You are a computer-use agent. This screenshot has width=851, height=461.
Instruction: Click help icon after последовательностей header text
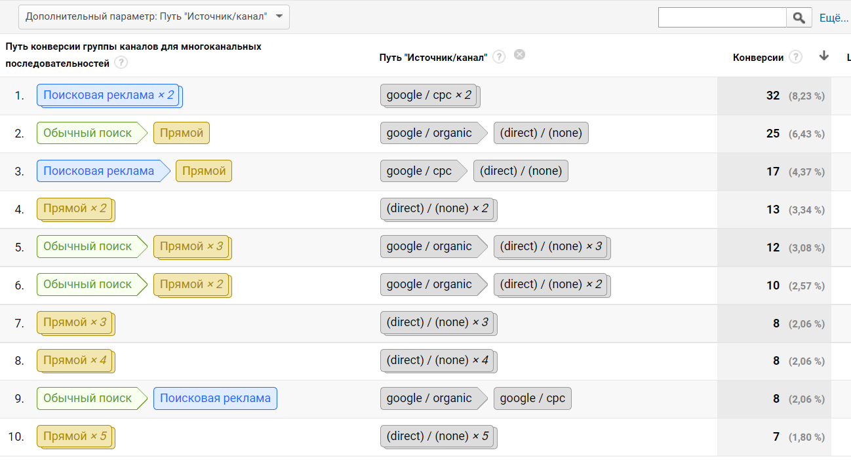point(121,63)
